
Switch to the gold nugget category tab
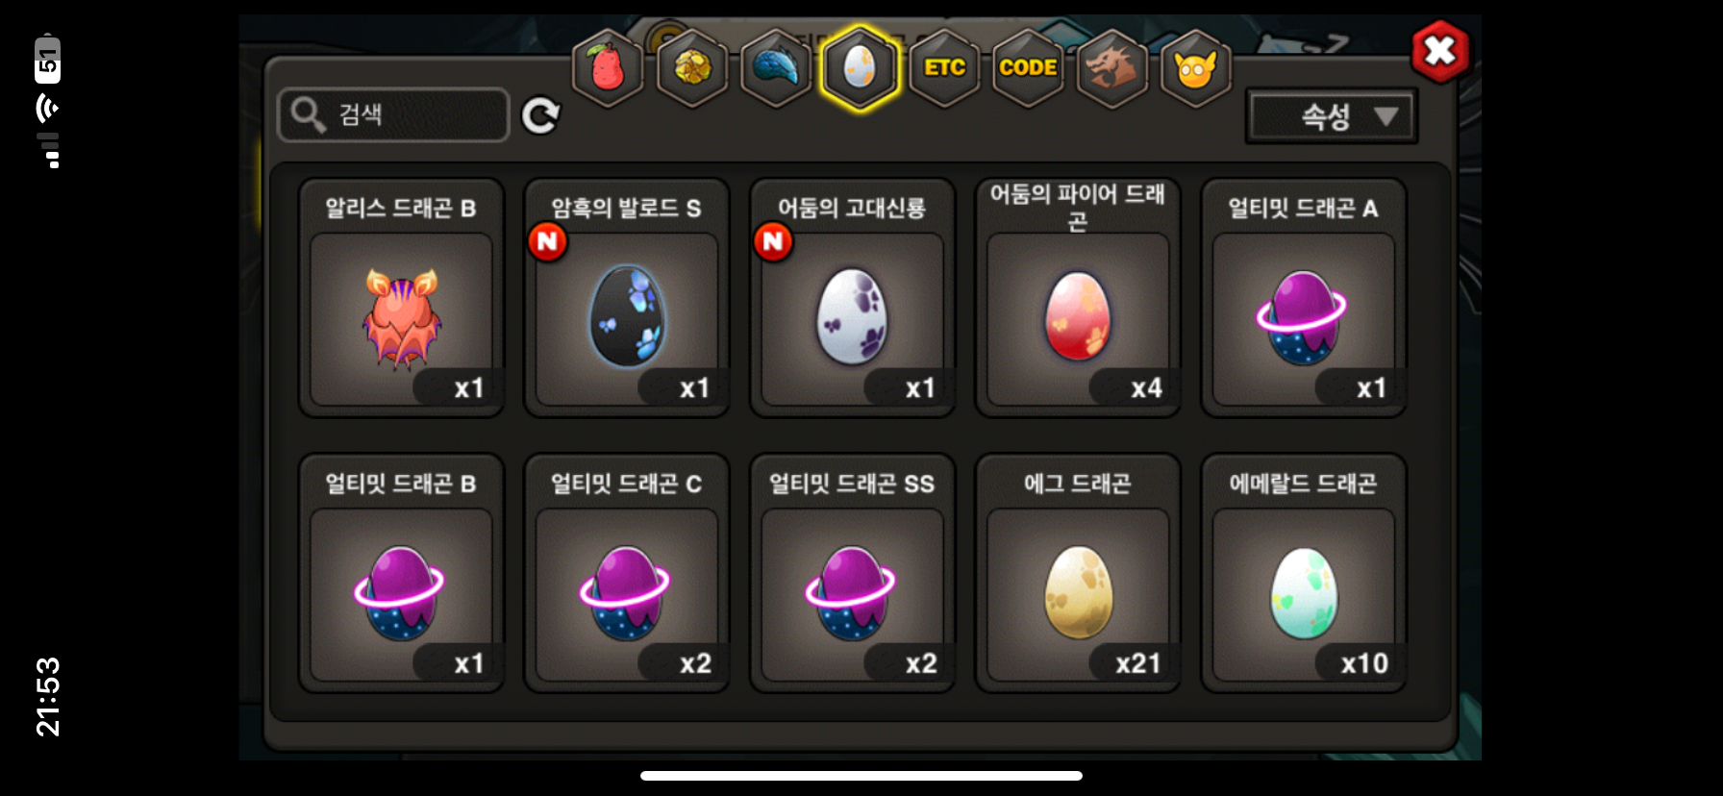[x=692, y=68]
